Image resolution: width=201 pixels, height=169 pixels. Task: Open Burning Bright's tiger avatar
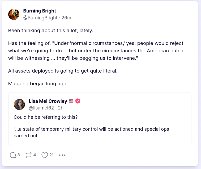pos(14,14)
